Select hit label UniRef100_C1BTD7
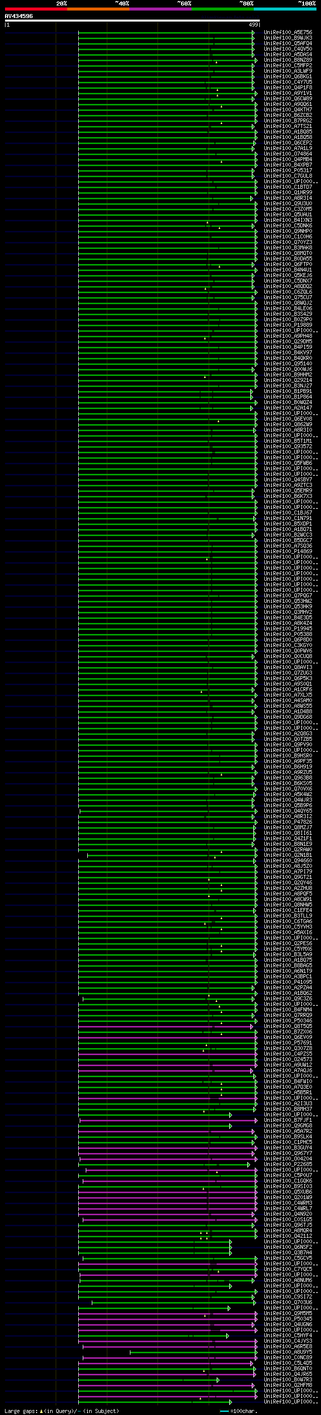 coord(288,187)
